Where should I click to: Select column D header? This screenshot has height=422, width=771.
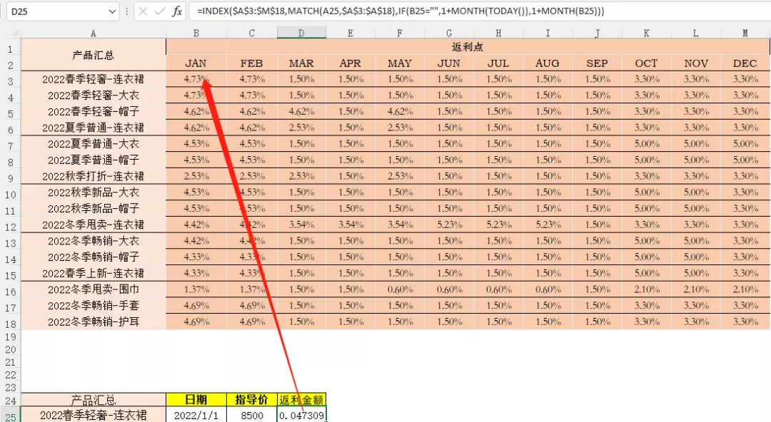301,34
